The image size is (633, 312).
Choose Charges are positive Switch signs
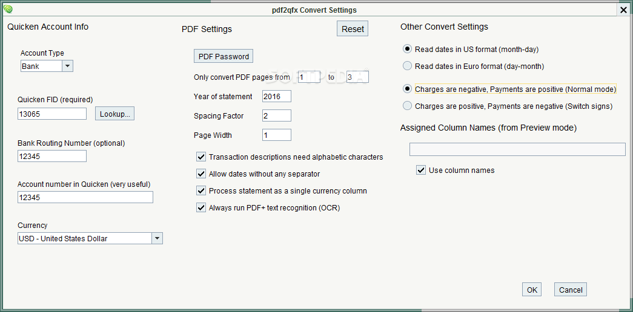click(x=408, y=106)
